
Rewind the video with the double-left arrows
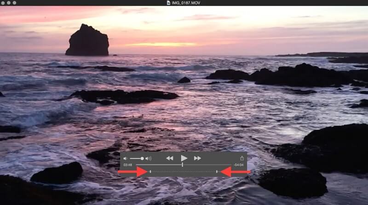coord(169,159)
